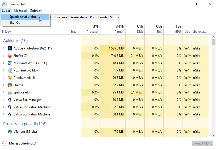Click the Poznámkový blok notepad icon
The image size is (216, 150).
[10, 70]
